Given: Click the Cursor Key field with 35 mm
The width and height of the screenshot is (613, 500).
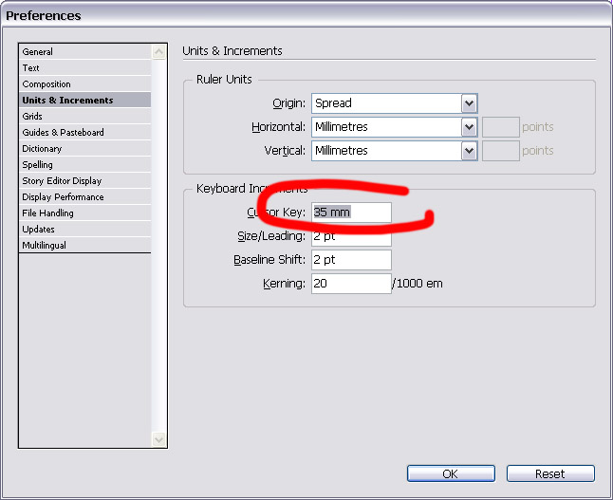Looking at the screenshot, I should tap(351, 213).
